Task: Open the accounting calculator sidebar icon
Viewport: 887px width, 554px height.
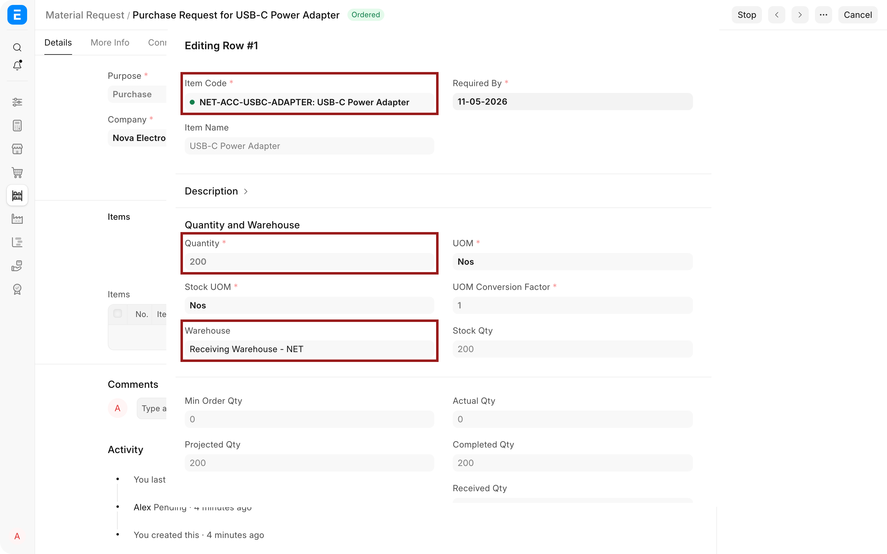Action: pyautogui.click(x=17, y=126)
